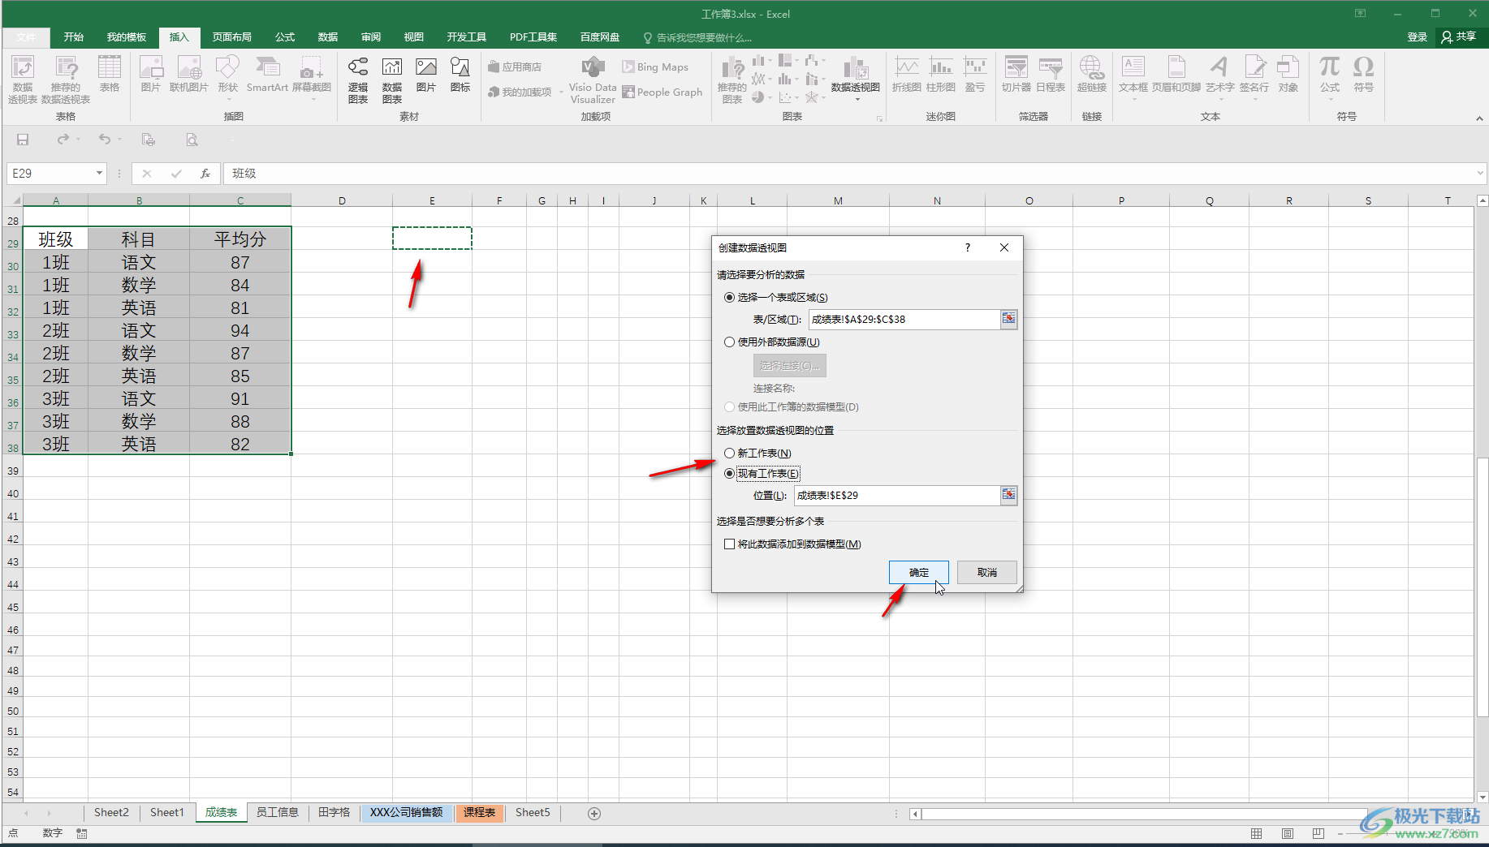Insert a 超链接 (Hyperlink)
Screen dimensions: 1489x847
(x=1092, y=73)
